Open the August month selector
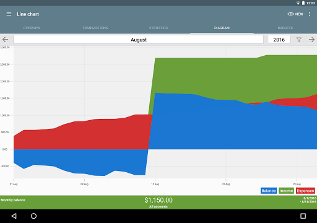Viewport: 317px width, 223px height. point(139,40)
